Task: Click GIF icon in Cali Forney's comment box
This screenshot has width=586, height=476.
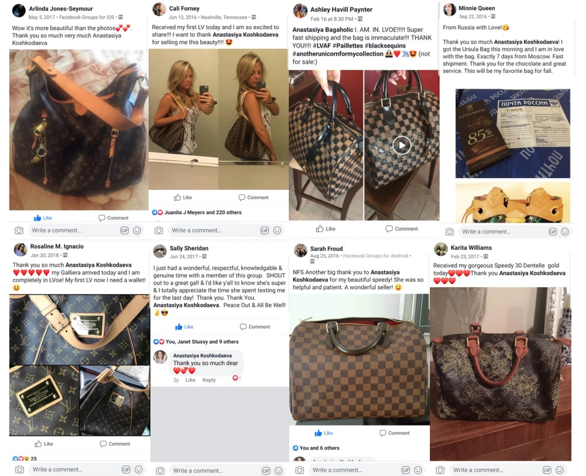Action: coord(264,230)
